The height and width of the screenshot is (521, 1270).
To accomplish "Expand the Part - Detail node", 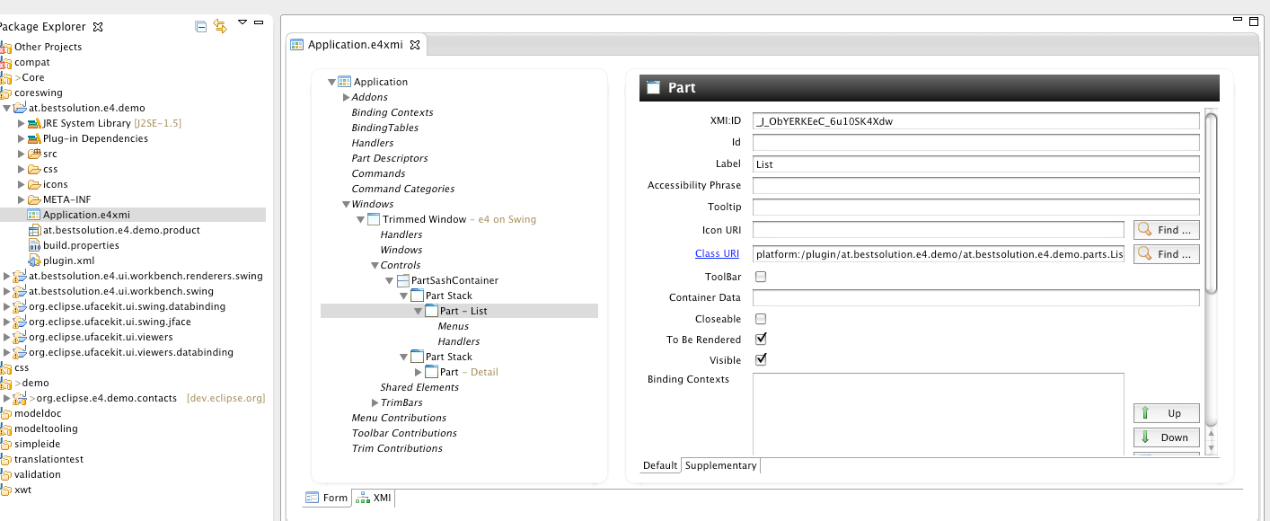I will (x=418, y=372).
